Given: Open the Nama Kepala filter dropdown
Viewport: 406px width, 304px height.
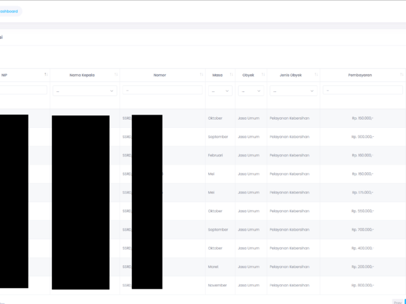Looking at the screenshot, I should (x=85, y=91).
